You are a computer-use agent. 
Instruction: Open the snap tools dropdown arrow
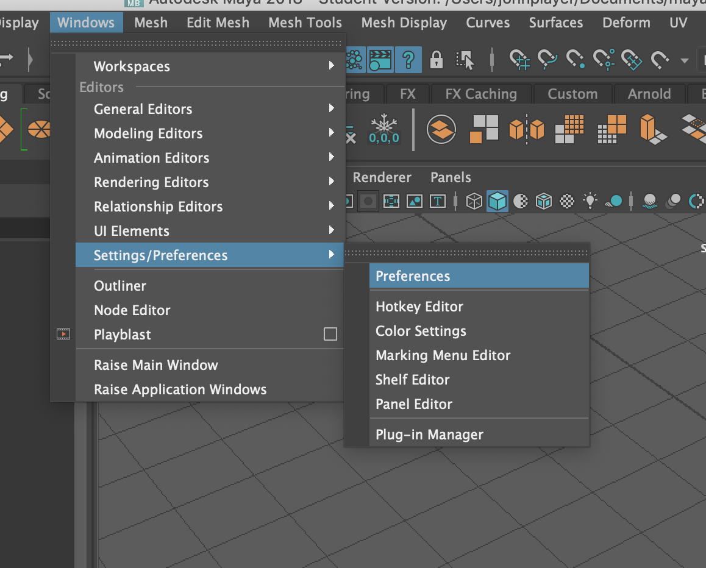coord(683,60)
